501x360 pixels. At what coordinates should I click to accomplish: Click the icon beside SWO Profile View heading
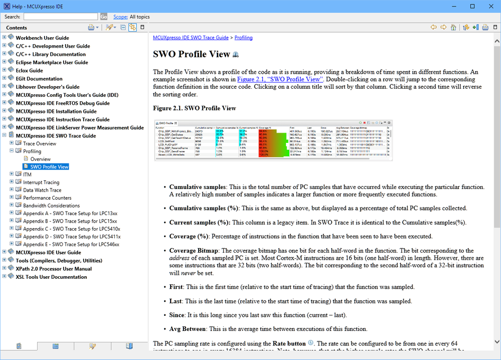236,55
